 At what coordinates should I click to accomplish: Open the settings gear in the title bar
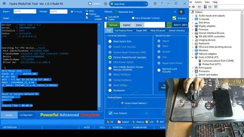(106, 3)
